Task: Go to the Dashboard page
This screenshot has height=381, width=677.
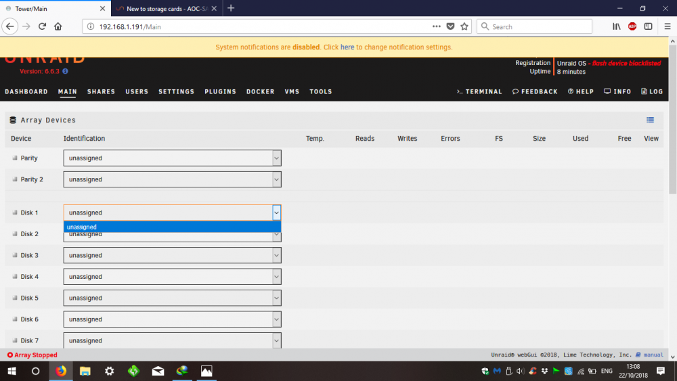Action: (26, 91)
